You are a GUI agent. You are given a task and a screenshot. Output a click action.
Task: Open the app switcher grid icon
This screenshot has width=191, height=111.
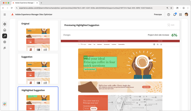(180, 15)
